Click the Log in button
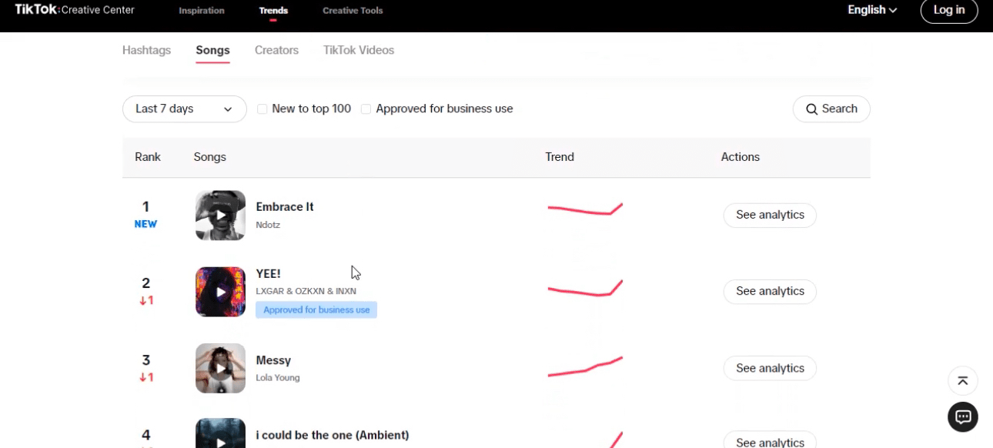The width and height of the screenshot is (993, 448). pyautogui.click(x=949, y=11)
